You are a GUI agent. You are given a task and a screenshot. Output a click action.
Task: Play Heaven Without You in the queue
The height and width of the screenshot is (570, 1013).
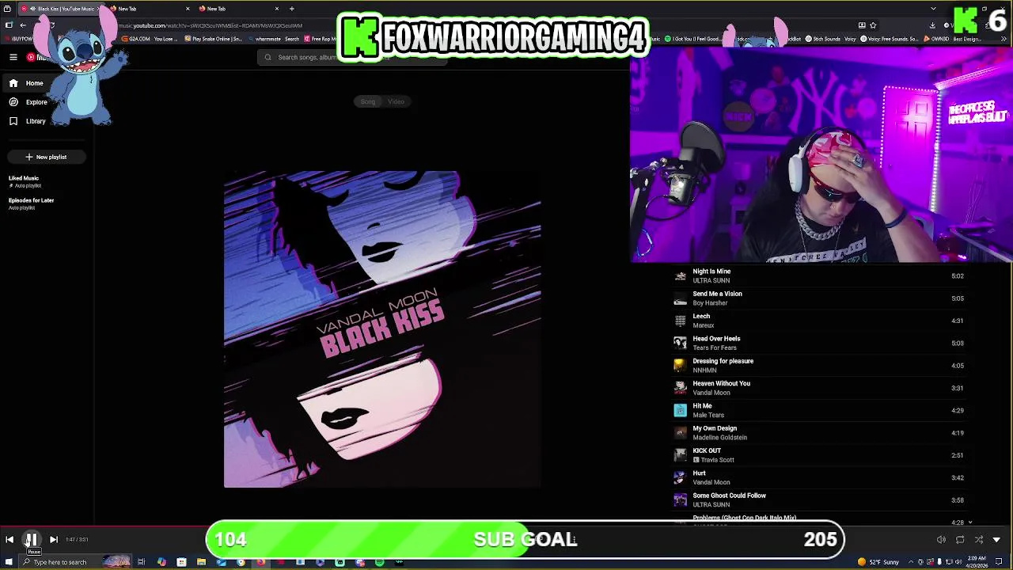click(819, 388)
